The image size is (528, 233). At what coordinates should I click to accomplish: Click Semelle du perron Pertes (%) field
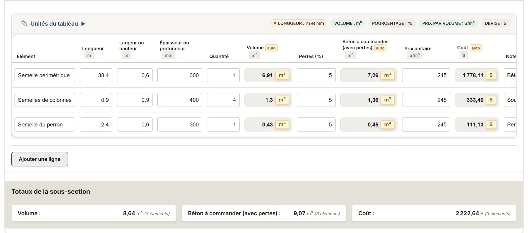click(316, 124)
